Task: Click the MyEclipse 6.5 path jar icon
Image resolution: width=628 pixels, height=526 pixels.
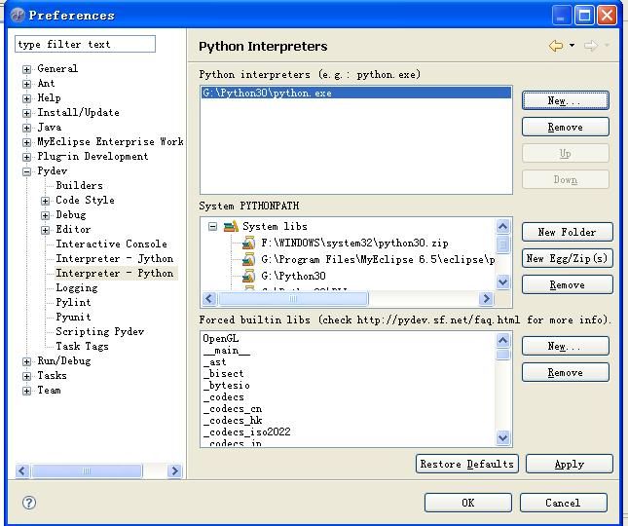Action: coord(248,259)
